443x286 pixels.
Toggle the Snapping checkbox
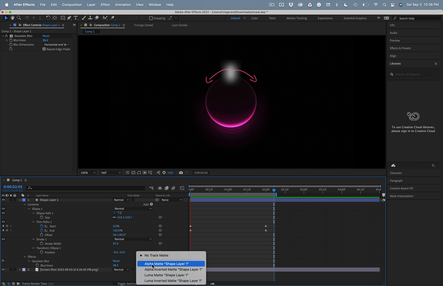(151, 18)
